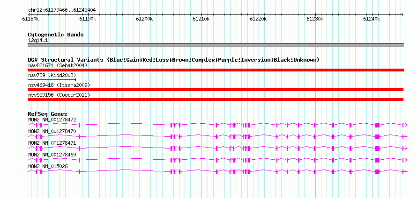Select the gray 12q14.1 cytogenetic band bar
Viewport: 417px width, 198px height.
pos(216,45)
